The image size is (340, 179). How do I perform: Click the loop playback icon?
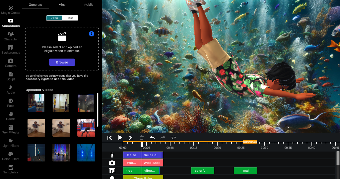[x=173, y=138]
